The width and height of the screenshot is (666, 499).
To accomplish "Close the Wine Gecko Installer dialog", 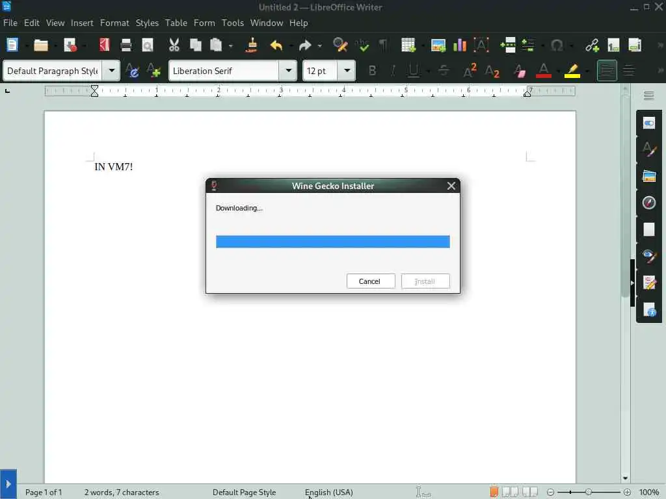I will coord(451,186).
